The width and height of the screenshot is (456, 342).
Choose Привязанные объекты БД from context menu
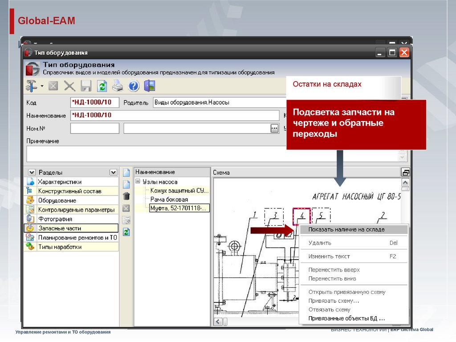point(346,318)
